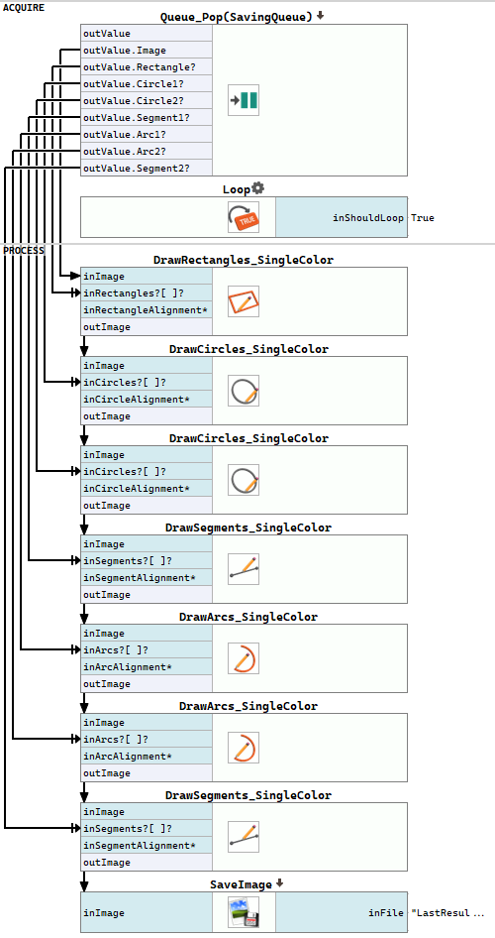Select the SaveImage floppy disk icon
The image size is (495, 938).
tap(243, 912)
